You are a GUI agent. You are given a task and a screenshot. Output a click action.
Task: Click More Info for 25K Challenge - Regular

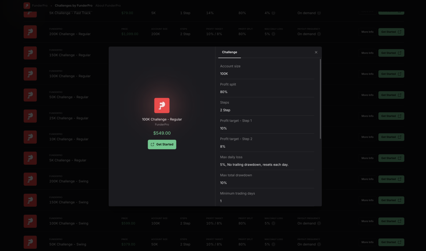367,116
